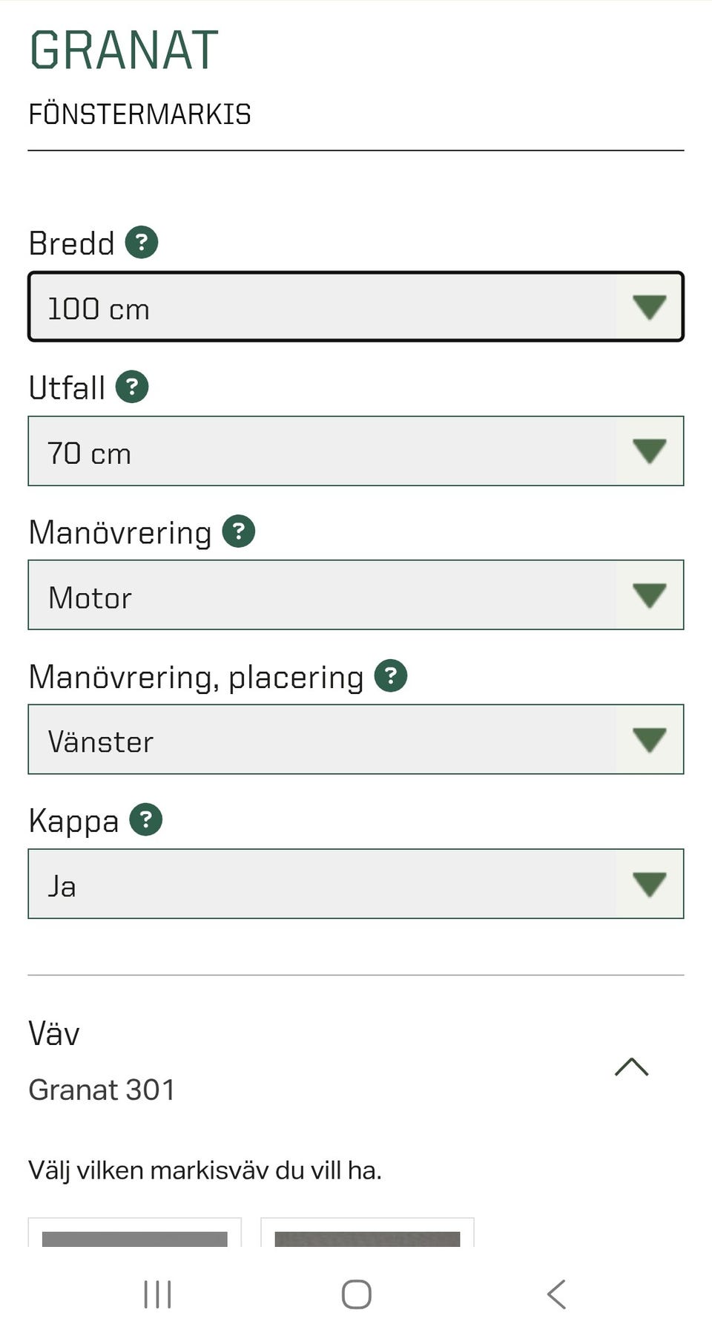Image resolution: width=712 pixels, height=1336 pixels.
Task: Tap the FÖNSTERMARKIS subtitle text
Action: (139, 114)
